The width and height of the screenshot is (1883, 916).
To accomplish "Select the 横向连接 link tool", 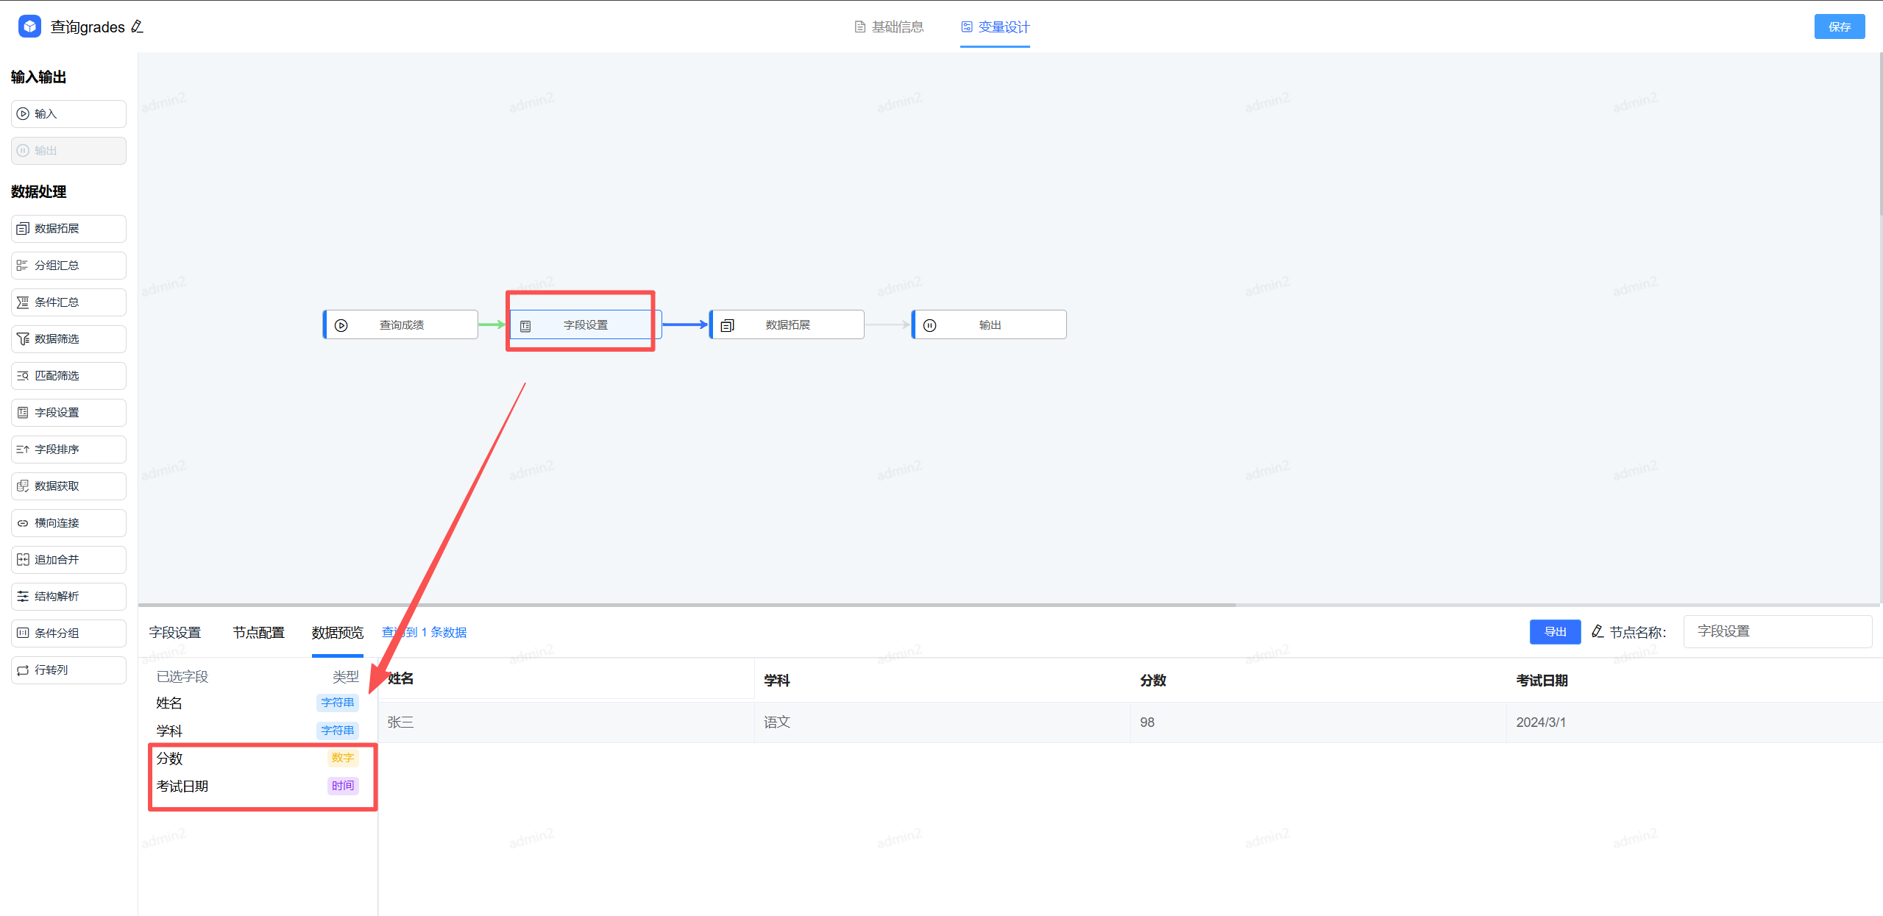I will point(68,523).
